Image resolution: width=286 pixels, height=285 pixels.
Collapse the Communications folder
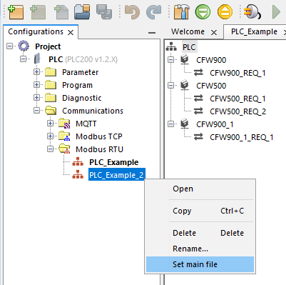[37, 110]
